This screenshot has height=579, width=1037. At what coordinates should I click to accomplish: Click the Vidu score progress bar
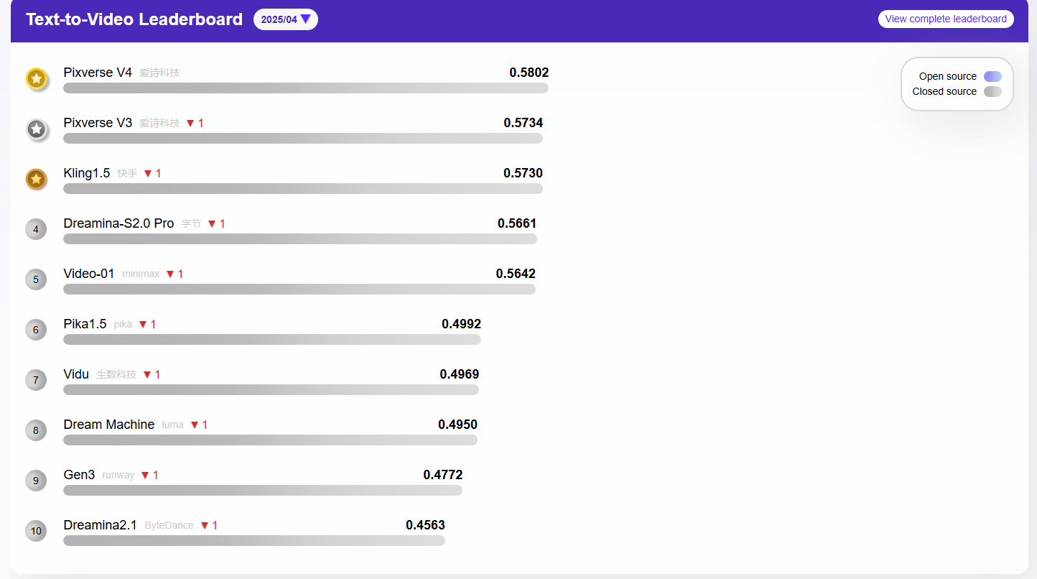(271, 389)
